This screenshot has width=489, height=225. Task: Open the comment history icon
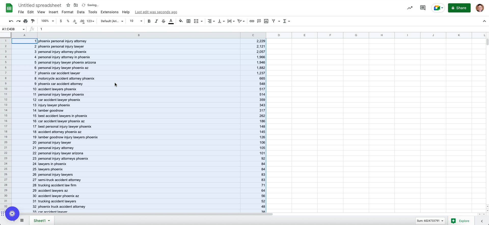(423, 8)
